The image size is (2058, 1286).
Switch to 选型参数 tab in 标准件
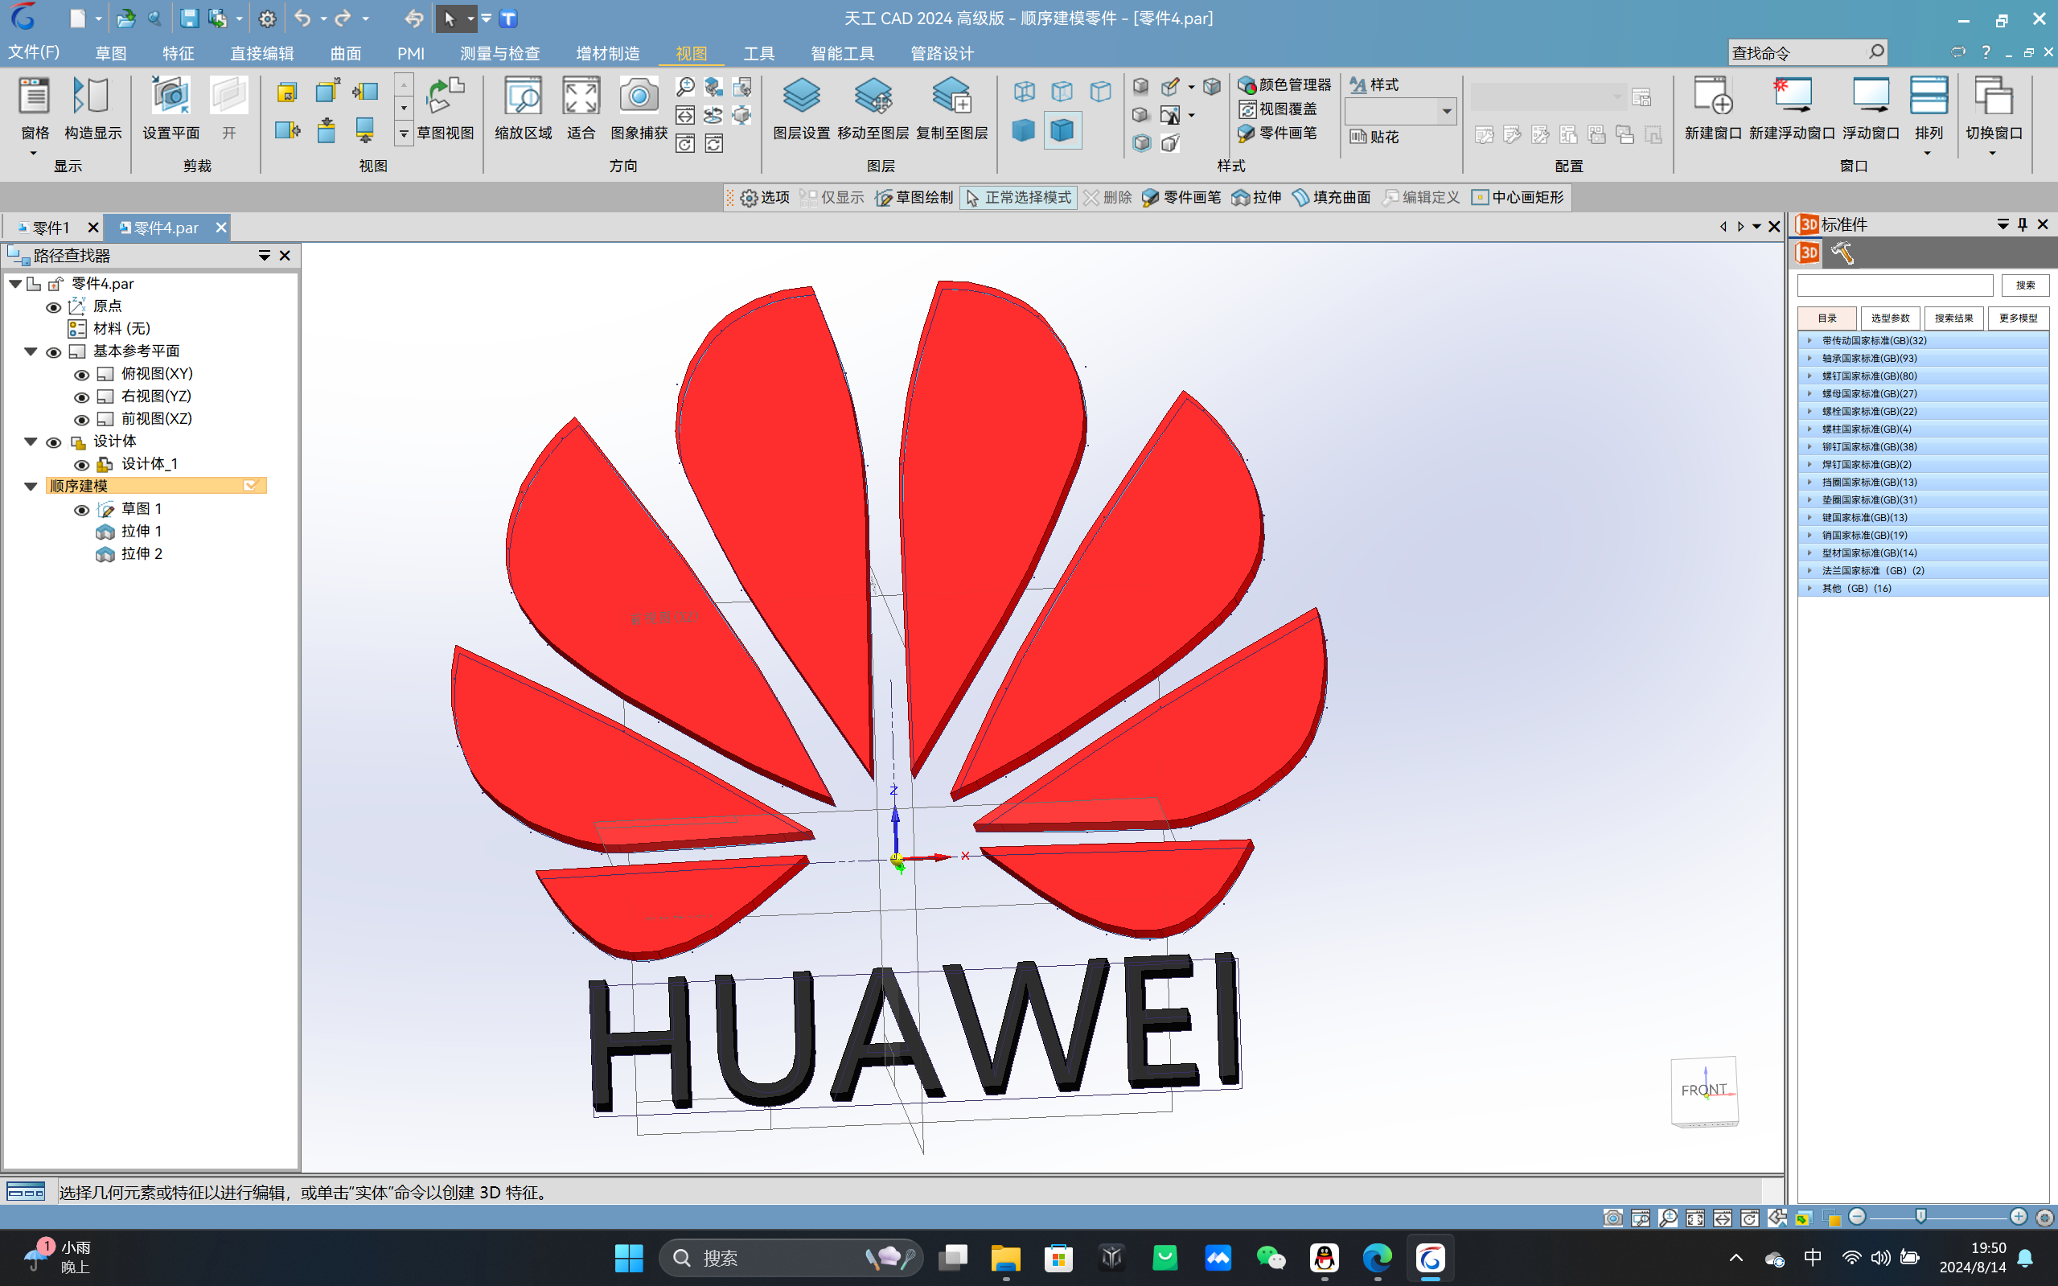(1890, 318)
